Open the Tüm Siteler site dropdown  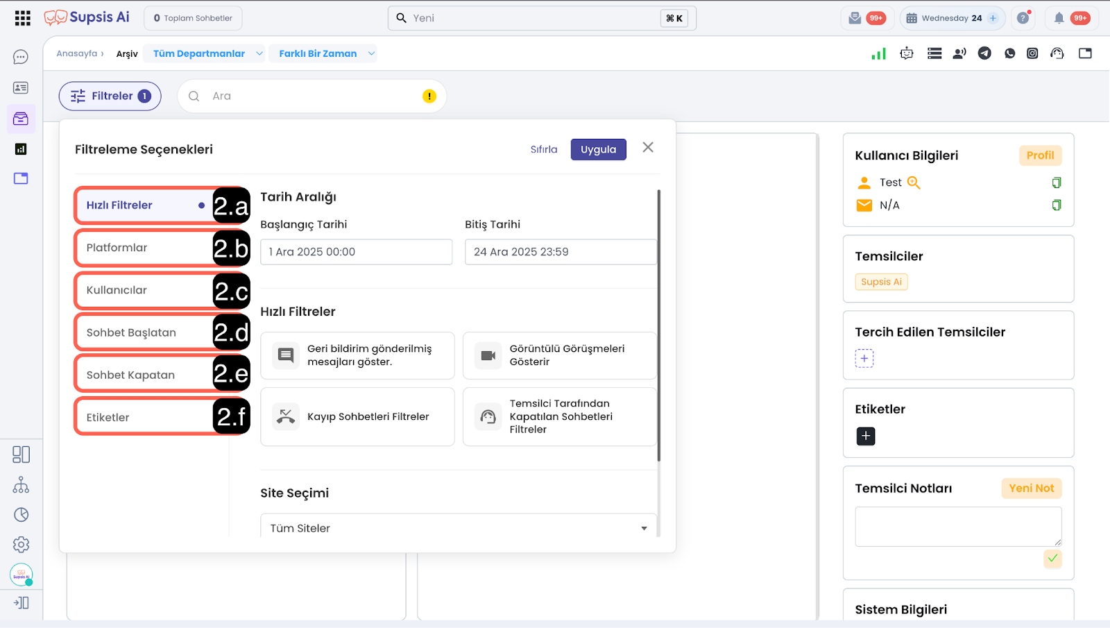(x=458, y=528)
